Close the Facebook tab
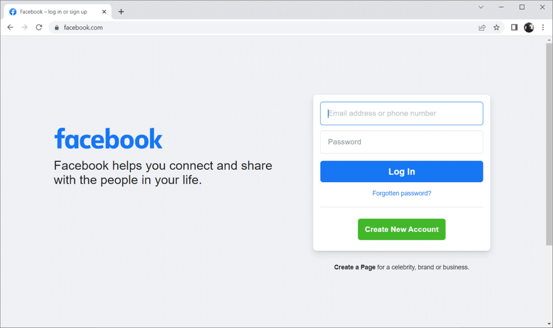 coord(104,12)
